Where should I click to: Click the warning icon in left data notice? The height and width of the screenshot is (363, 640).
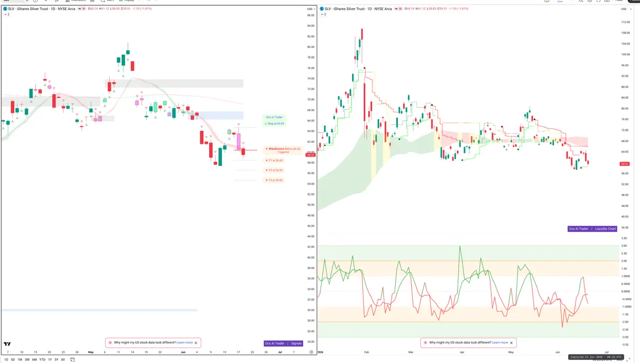point(110,343)
